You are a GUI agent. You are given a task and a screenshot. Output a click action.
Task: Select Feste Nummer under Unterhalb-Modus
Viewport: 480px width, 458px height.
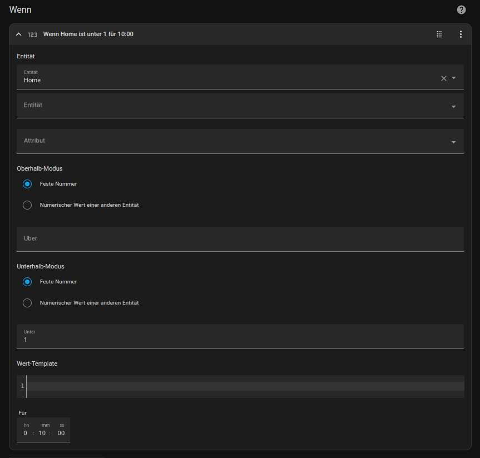[x=27, y=282]
